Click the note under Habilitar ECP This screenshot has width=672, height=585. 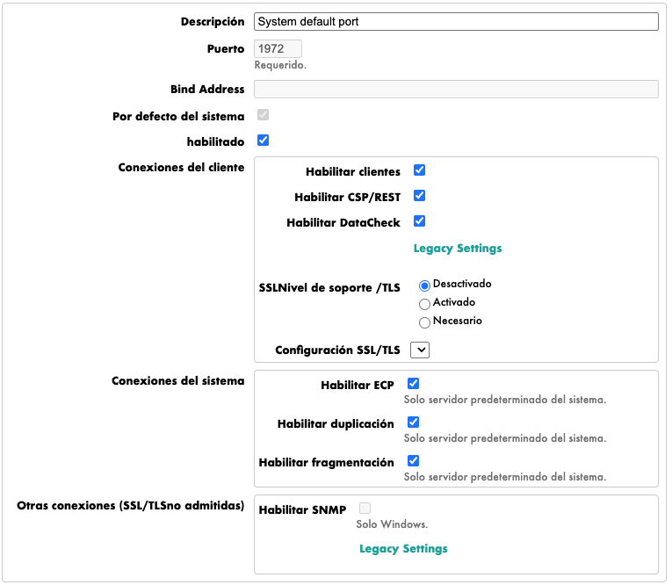click(x=505, y=400)
